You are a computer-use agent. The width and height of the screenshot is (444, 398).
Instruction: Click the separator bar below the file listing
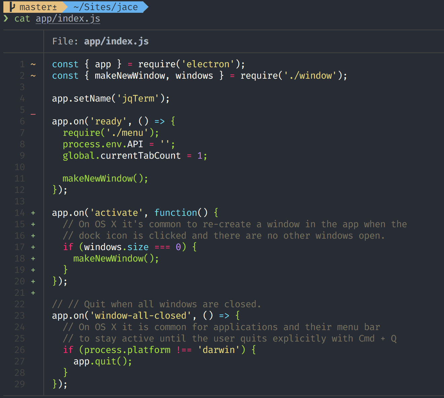tap(222, 396)
